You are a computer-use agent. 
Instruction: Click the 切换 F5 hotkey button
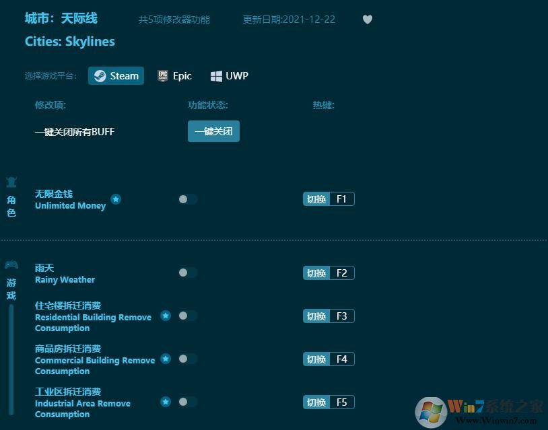coord(329,402)
